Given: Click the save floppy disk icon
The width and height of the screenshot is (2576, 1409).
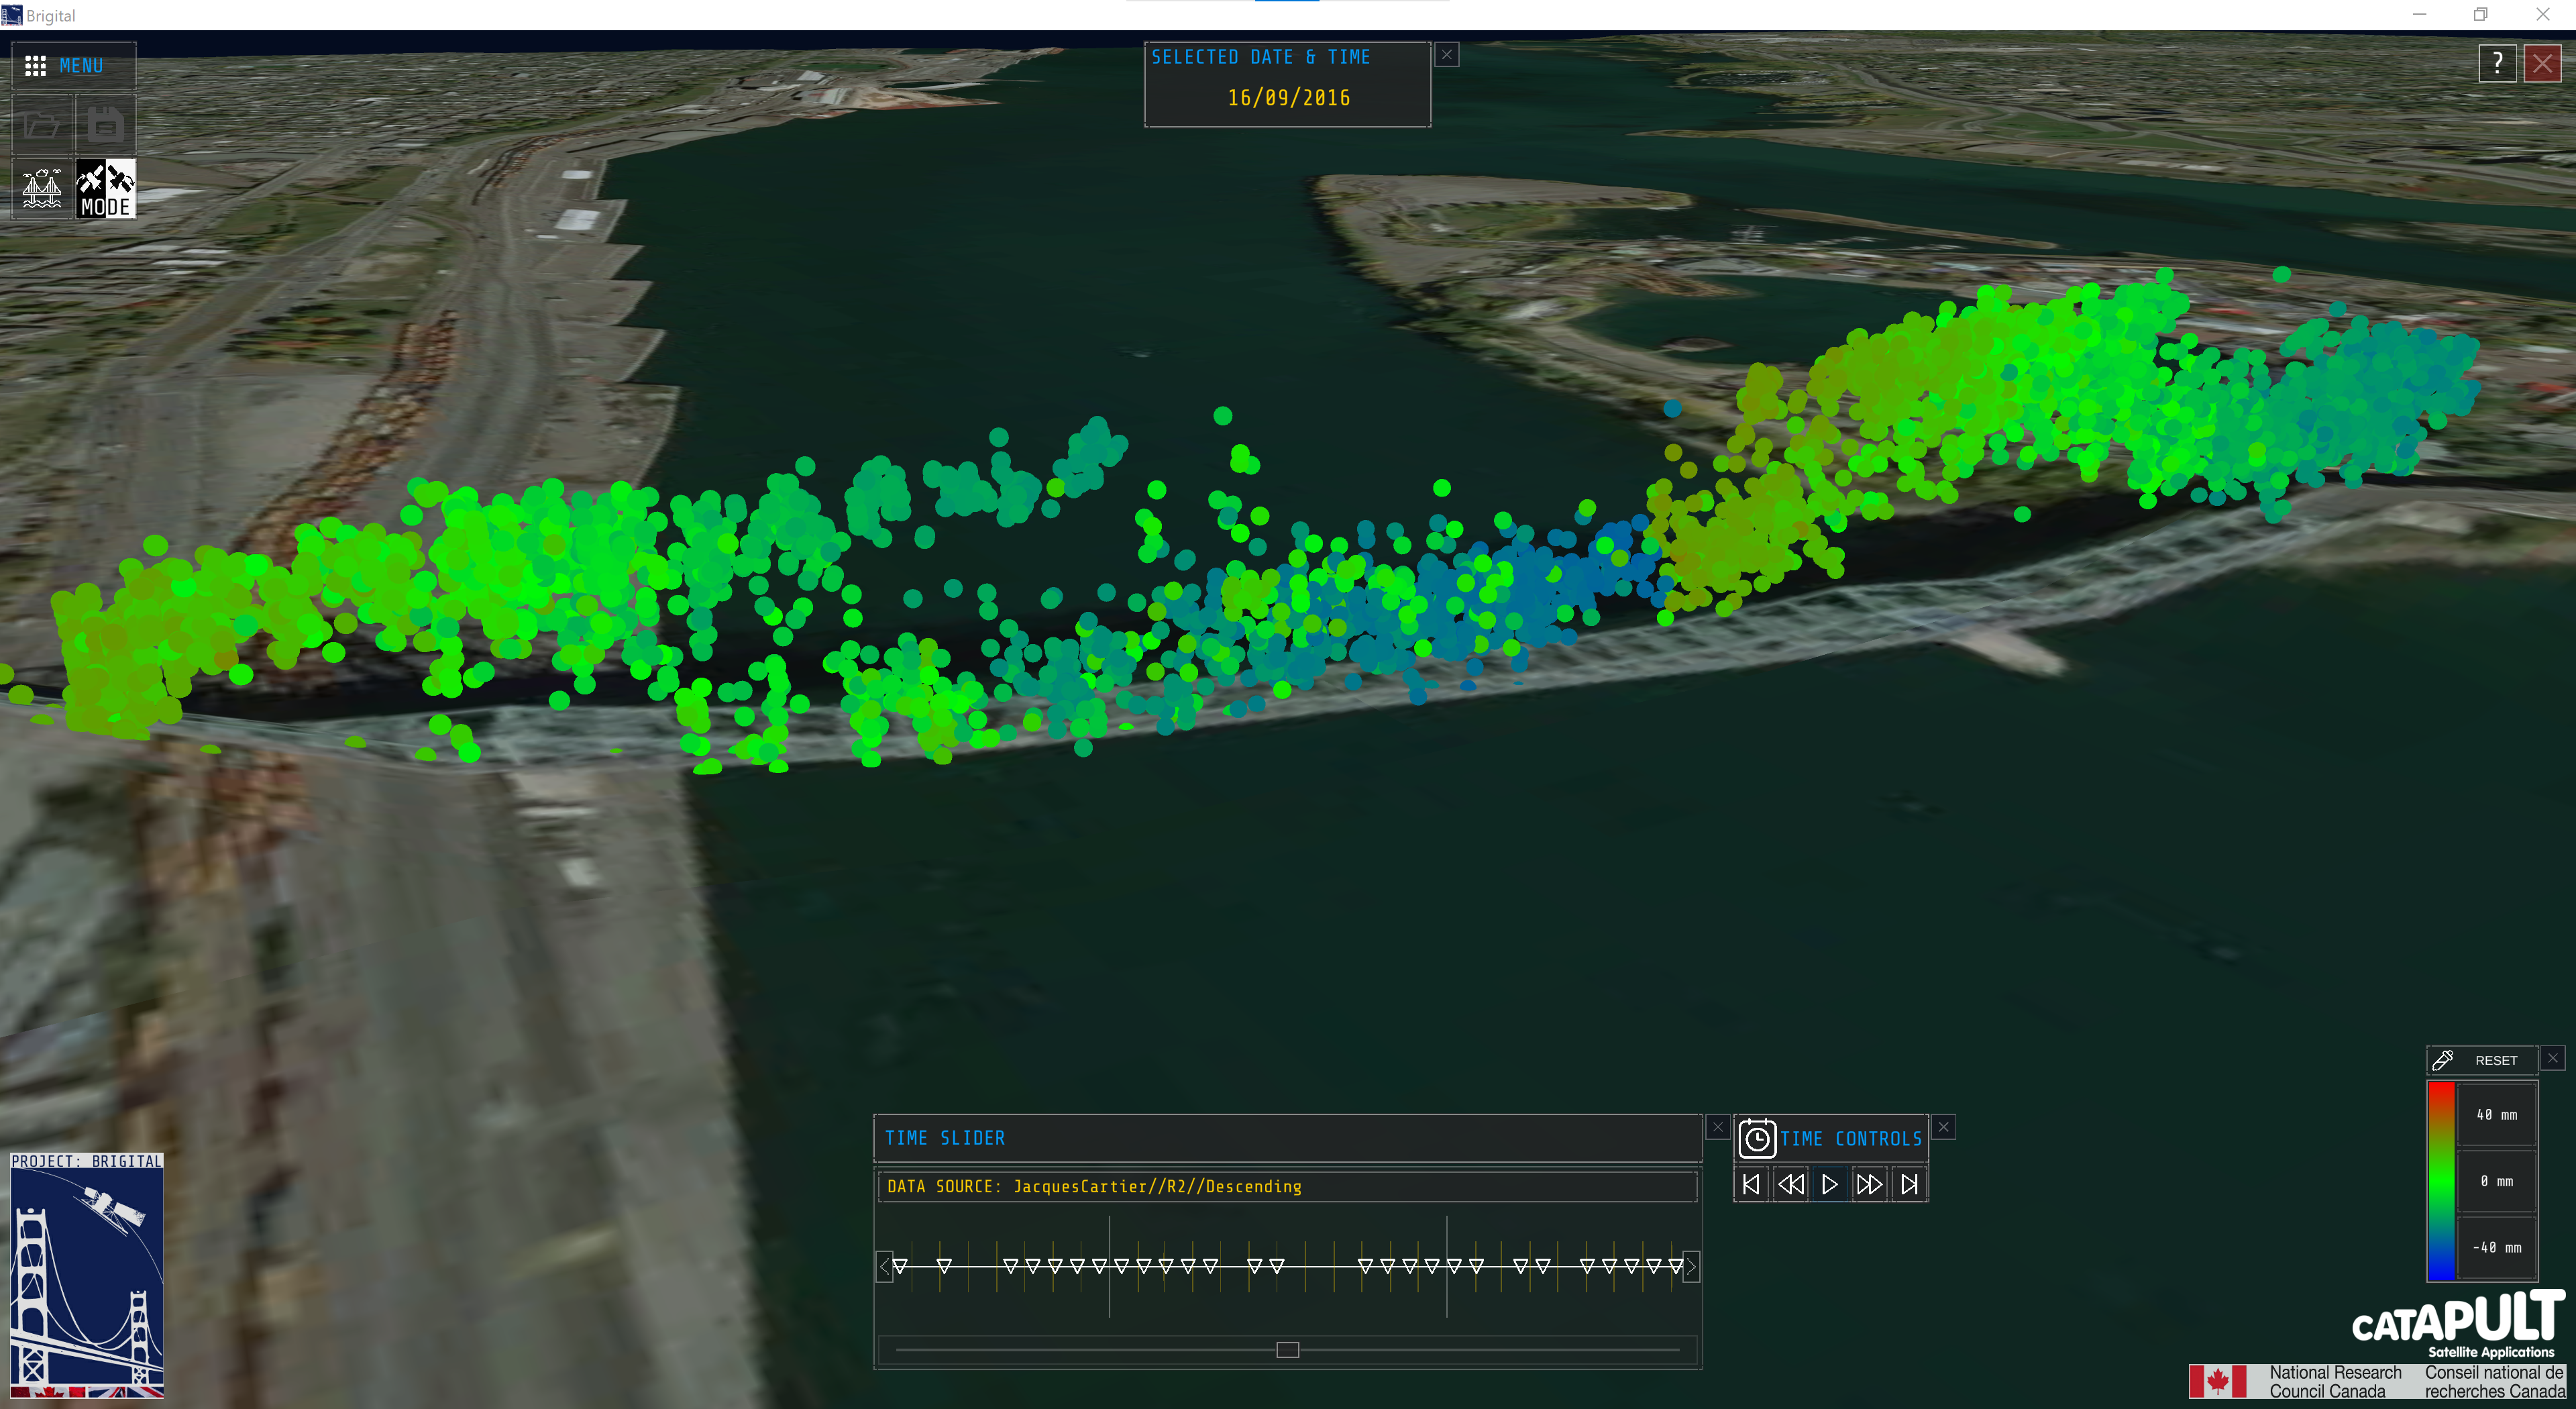Looking at the screenshot, I should point(105,125).
